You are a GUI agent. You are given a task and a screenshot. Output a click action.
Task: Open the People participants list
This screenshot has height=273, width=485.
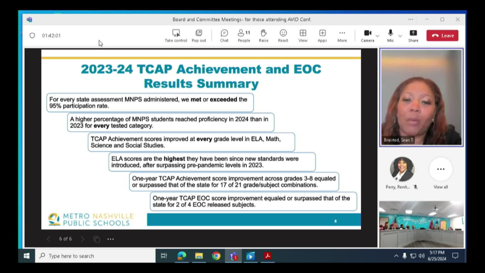tap(244, 36)
